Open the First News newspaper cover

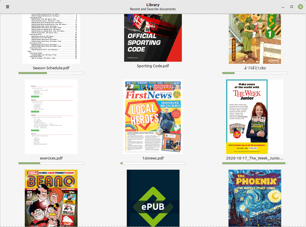153,116
